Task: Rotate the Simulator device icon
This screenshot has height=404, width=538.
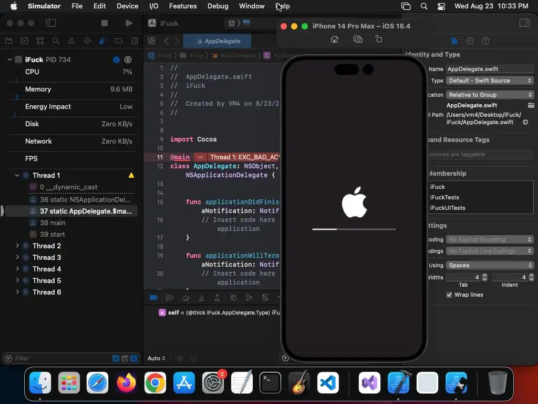Action: [378, 39]
